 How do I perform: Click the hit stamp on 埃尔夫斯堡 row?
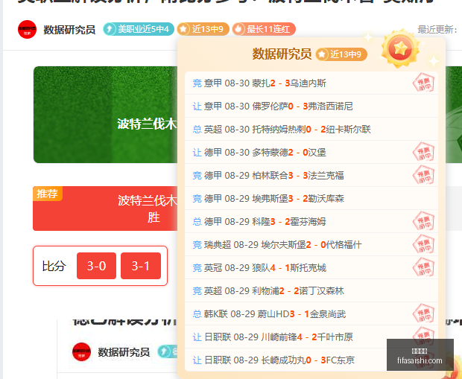coord(424,244)
